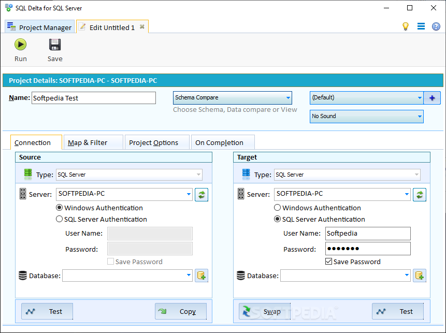
Task: Switch to the Edit Untitled 1 tab
Action: [x=112, y=27]
